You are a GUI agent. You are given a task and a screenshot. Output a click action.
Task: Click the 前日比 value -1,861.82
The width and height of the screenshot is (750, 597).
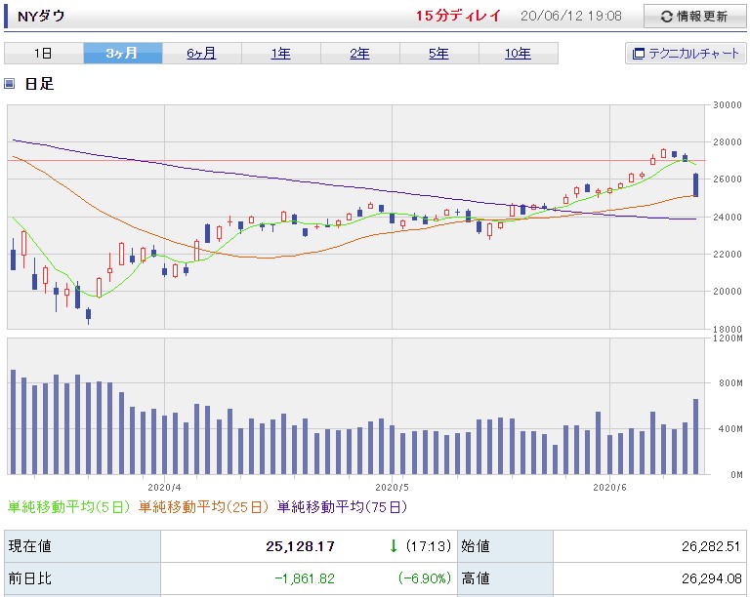tap(305, 578)
